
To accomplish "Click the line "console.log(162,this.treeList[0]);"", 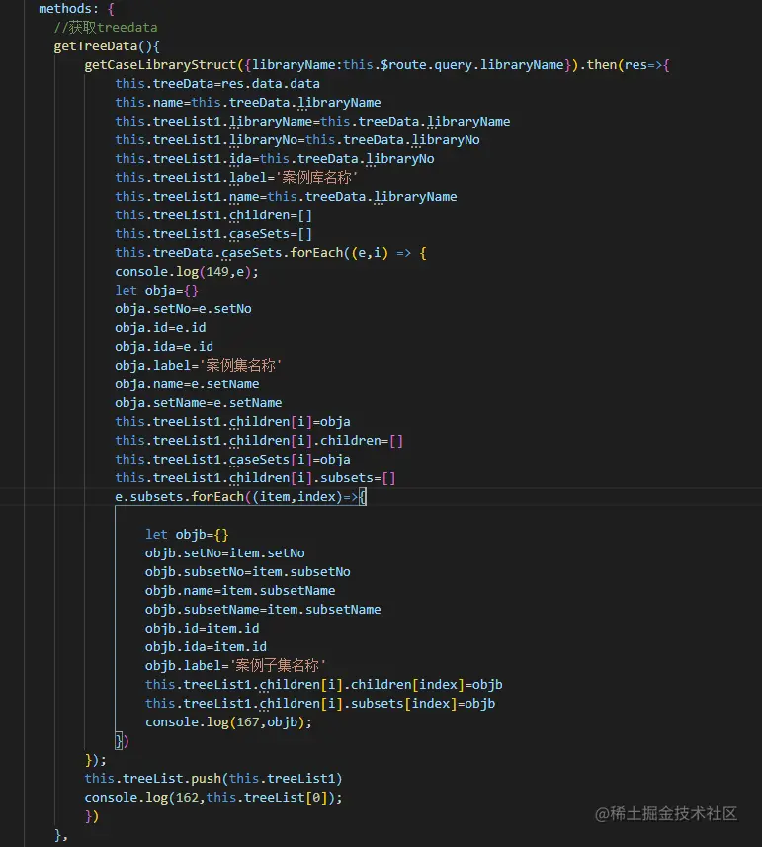I will (213, 798).
